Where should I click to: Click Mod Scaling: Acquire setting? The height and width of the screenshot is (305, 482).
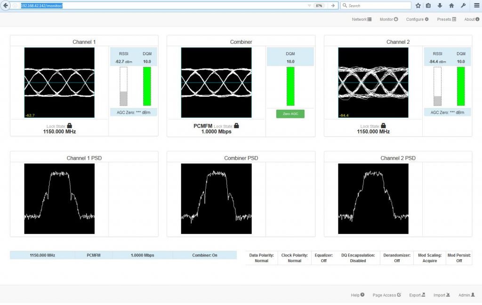pyautogui.click(x=430, y=258)
